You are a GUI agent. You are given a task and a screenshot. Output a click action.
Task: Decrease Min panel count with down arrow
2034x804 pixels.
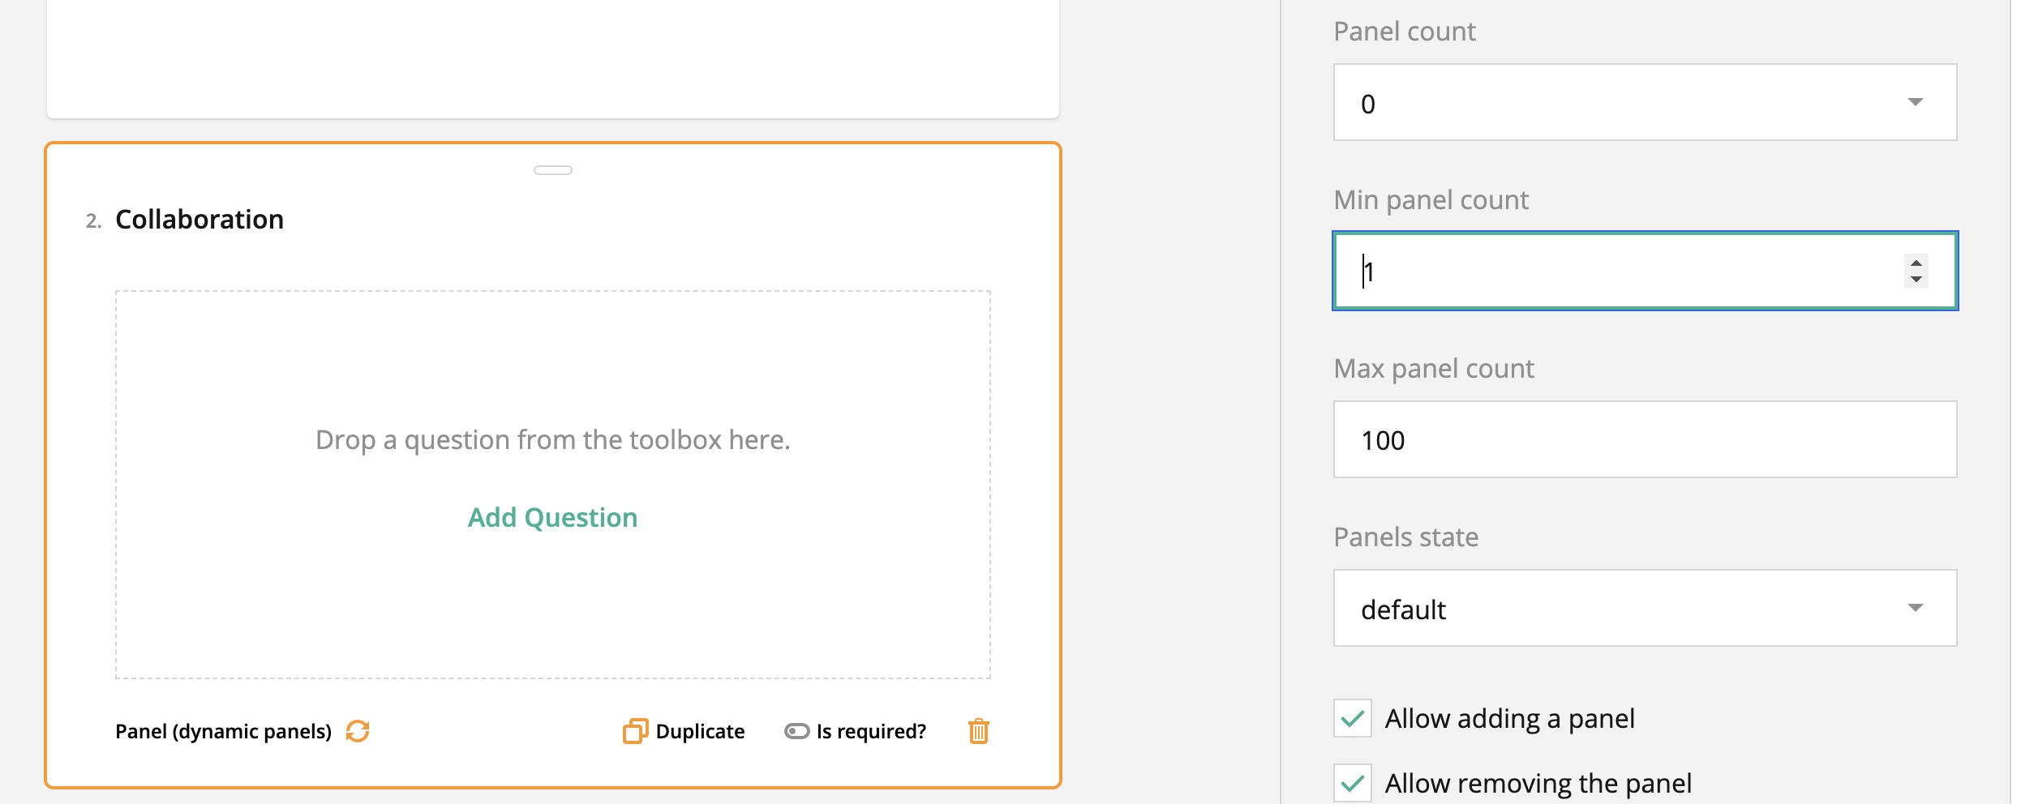click(1916, 280)
